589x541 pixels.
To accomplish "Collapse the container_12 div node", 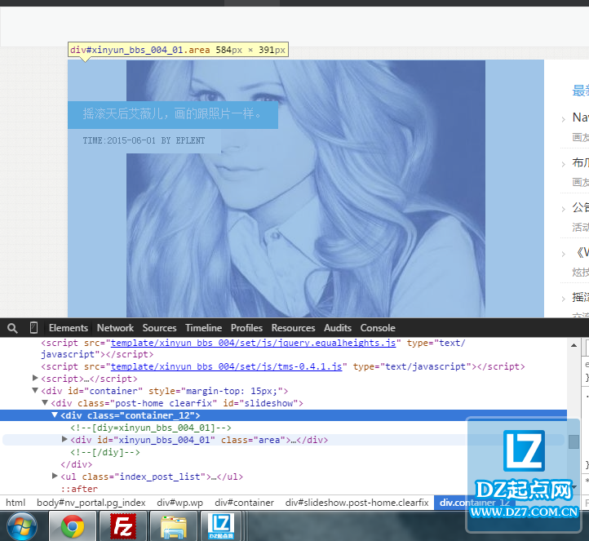I will coord(55,415).
